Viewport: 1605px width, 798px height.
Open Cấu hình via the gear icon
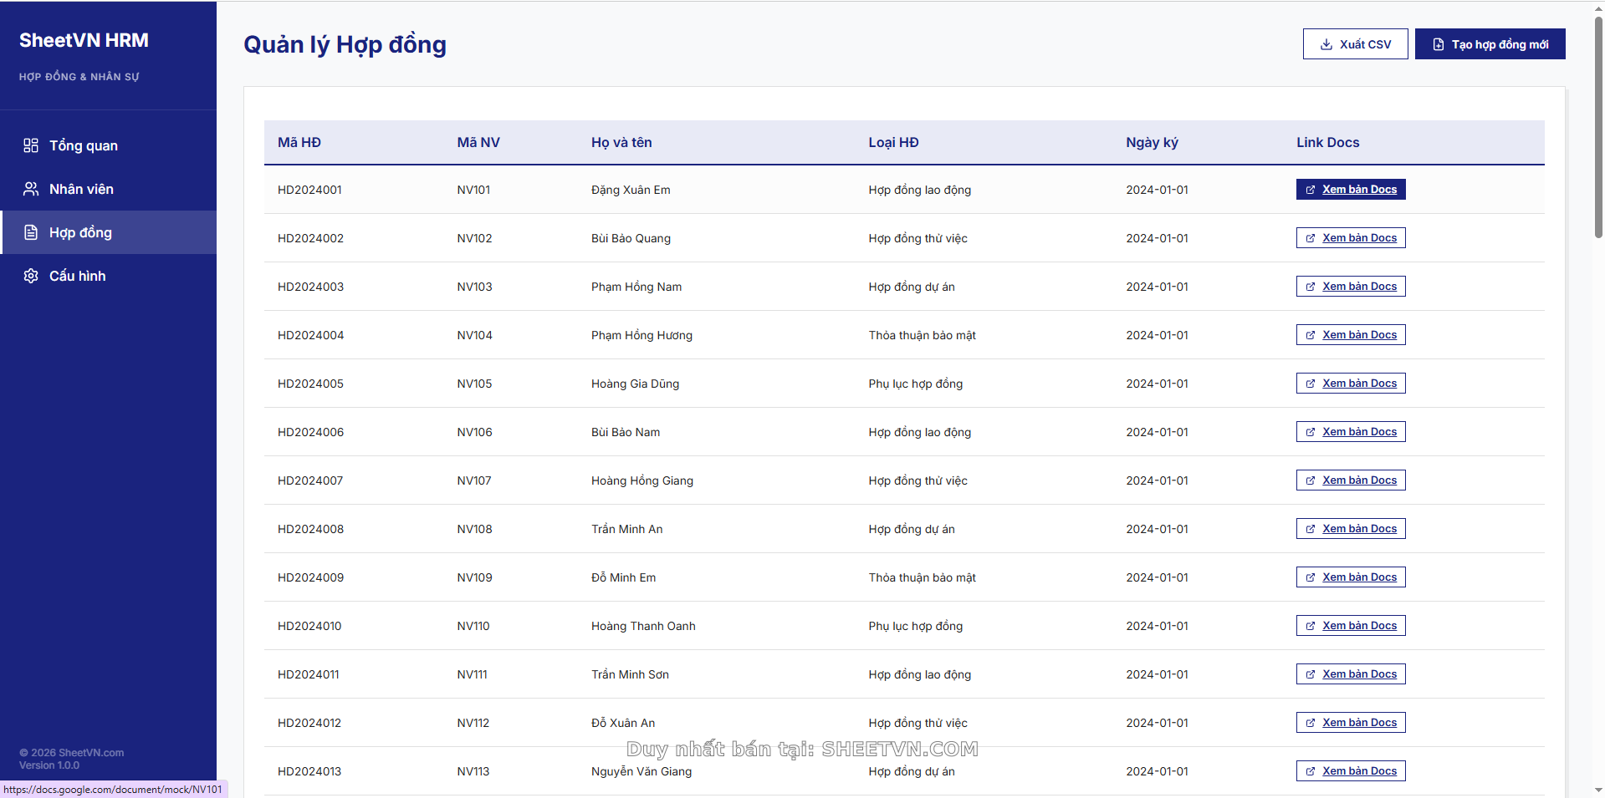pos(31,276)
